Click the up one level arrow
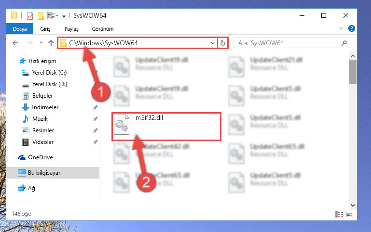Screen dimensions: 371x232 (51, 43)
